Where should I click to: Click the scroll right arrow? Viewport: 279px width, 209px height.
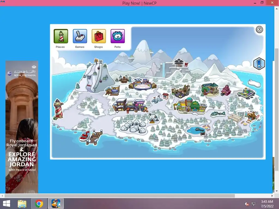272,196
